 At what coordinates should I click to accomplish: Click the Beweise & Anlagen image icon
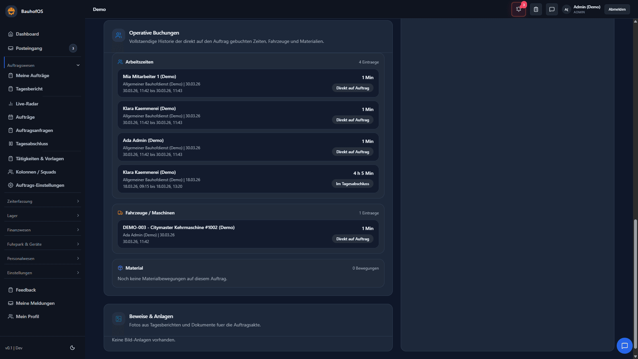tap(119, 319)
